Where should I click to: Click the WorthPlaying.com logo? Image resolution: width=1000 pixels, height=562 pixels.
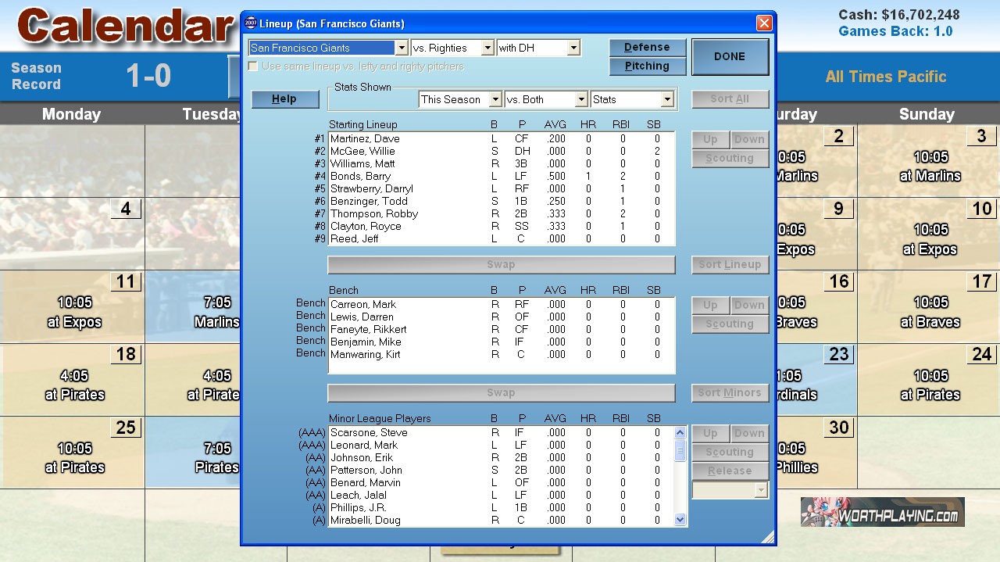point(882,512)
